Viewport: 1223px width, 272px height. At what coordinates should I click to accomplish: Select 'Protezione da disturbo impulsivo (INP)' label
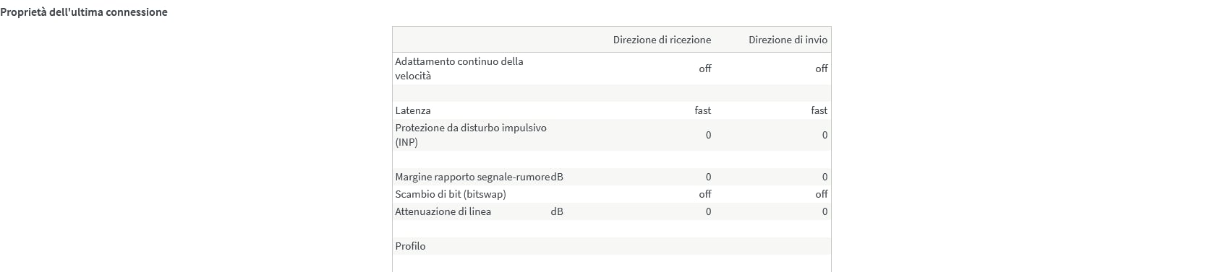pos(471,135)
